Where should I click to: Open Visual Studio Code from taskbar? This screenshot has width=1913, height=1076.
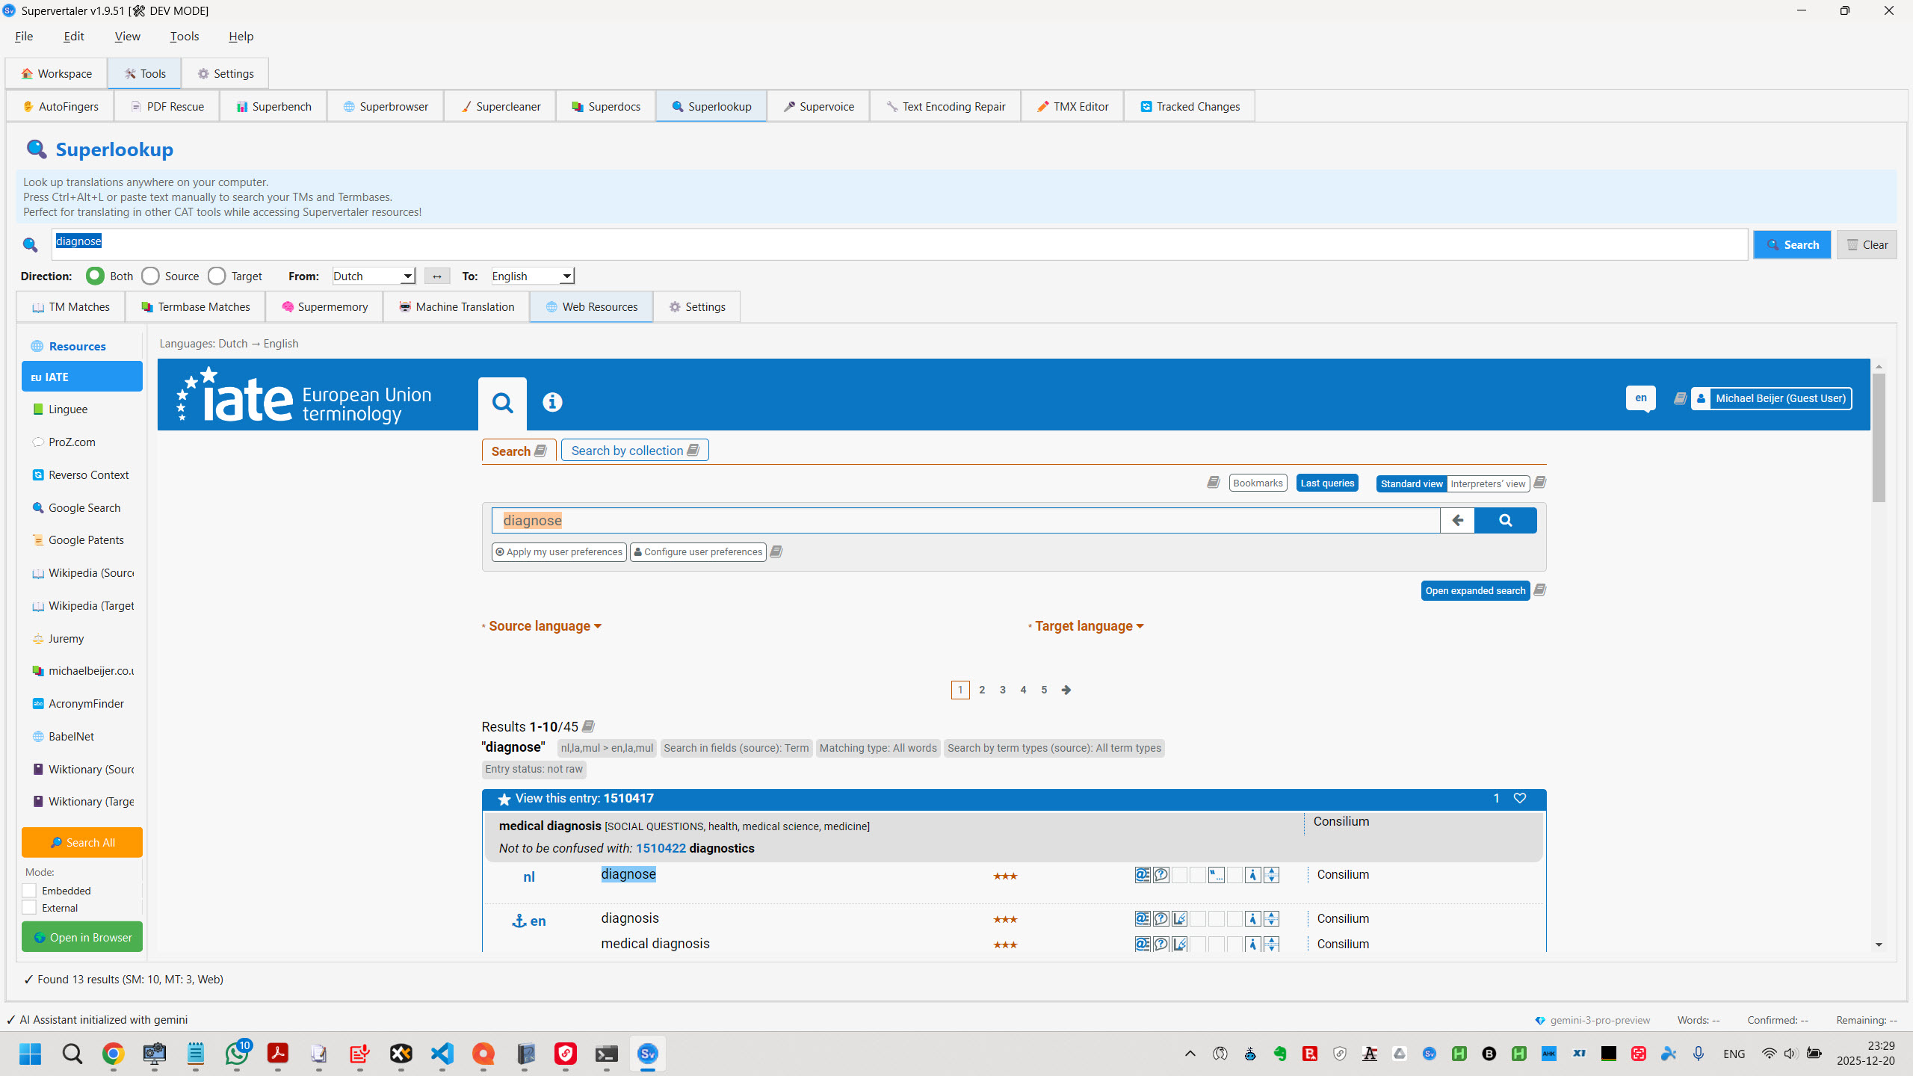tap(442, 1054)
